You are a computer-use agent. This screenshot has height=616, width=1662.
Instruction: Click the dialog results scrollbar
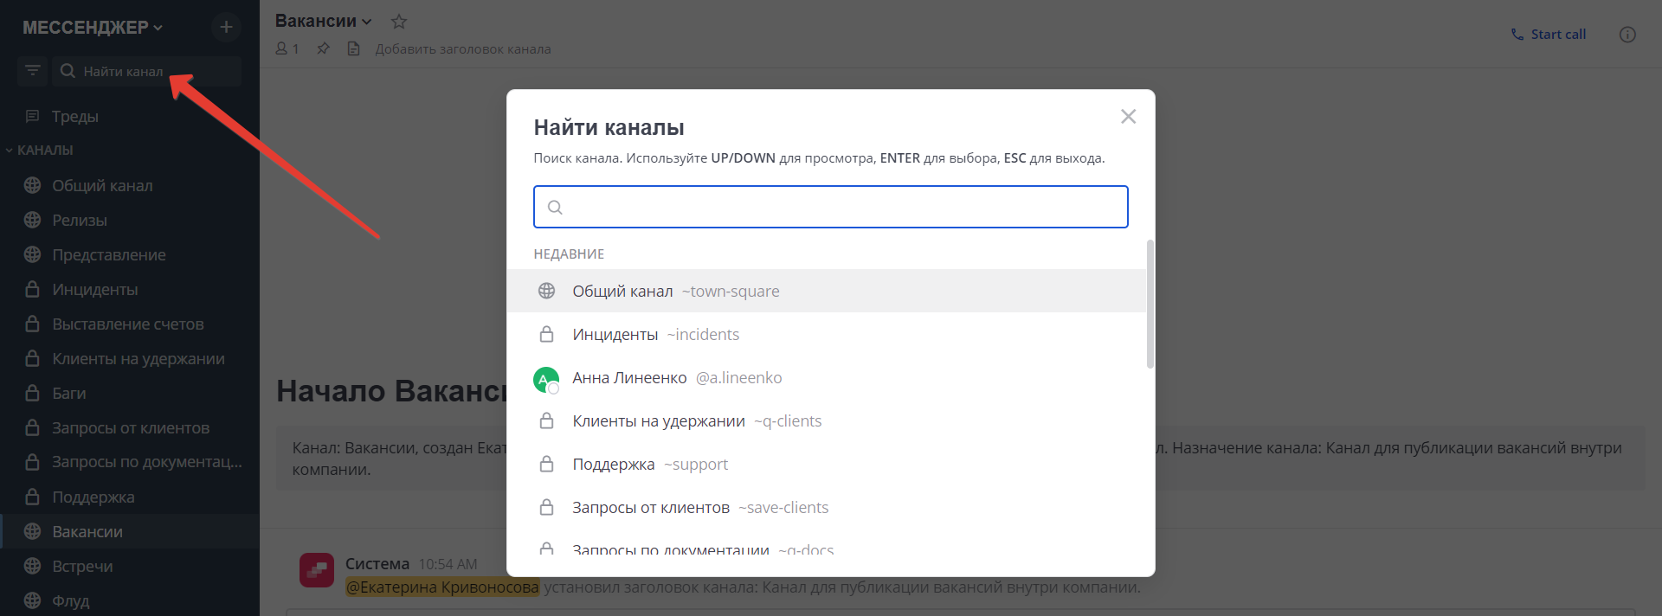1150,305
